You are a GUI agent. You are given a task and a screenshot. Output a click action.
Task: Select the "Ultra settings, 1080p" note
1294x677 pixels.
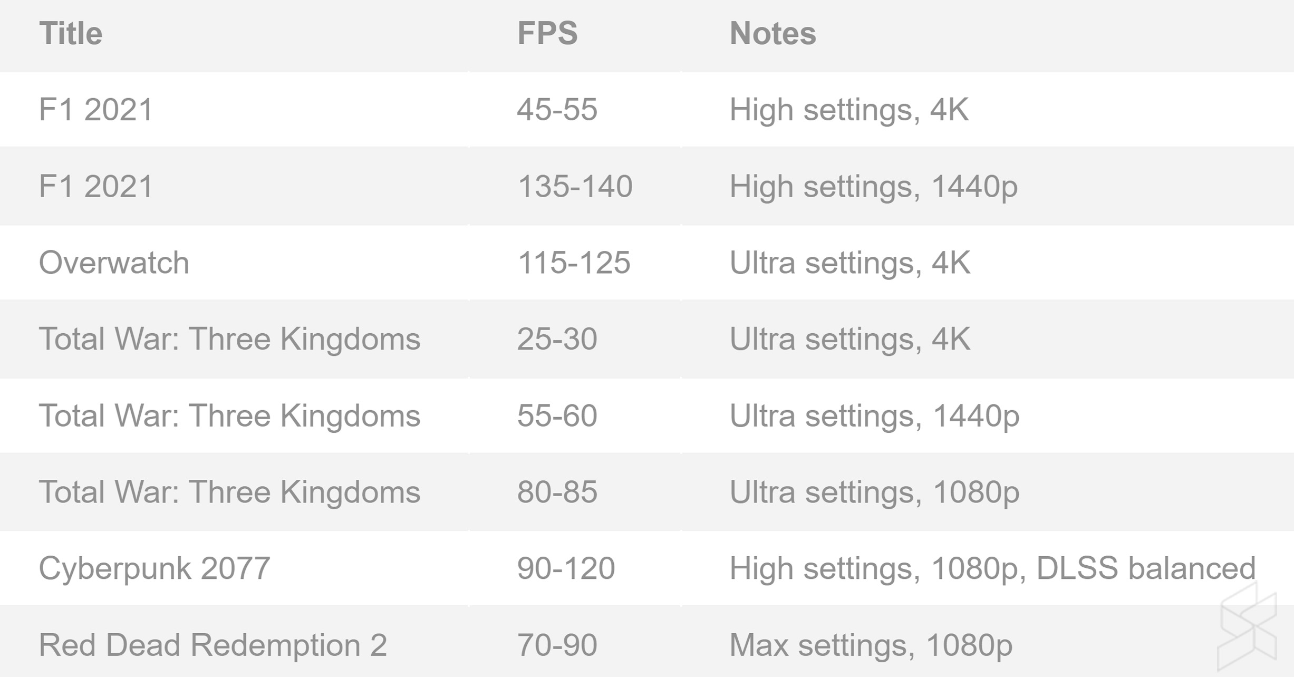pyautogui.click(x=874, y=492)
